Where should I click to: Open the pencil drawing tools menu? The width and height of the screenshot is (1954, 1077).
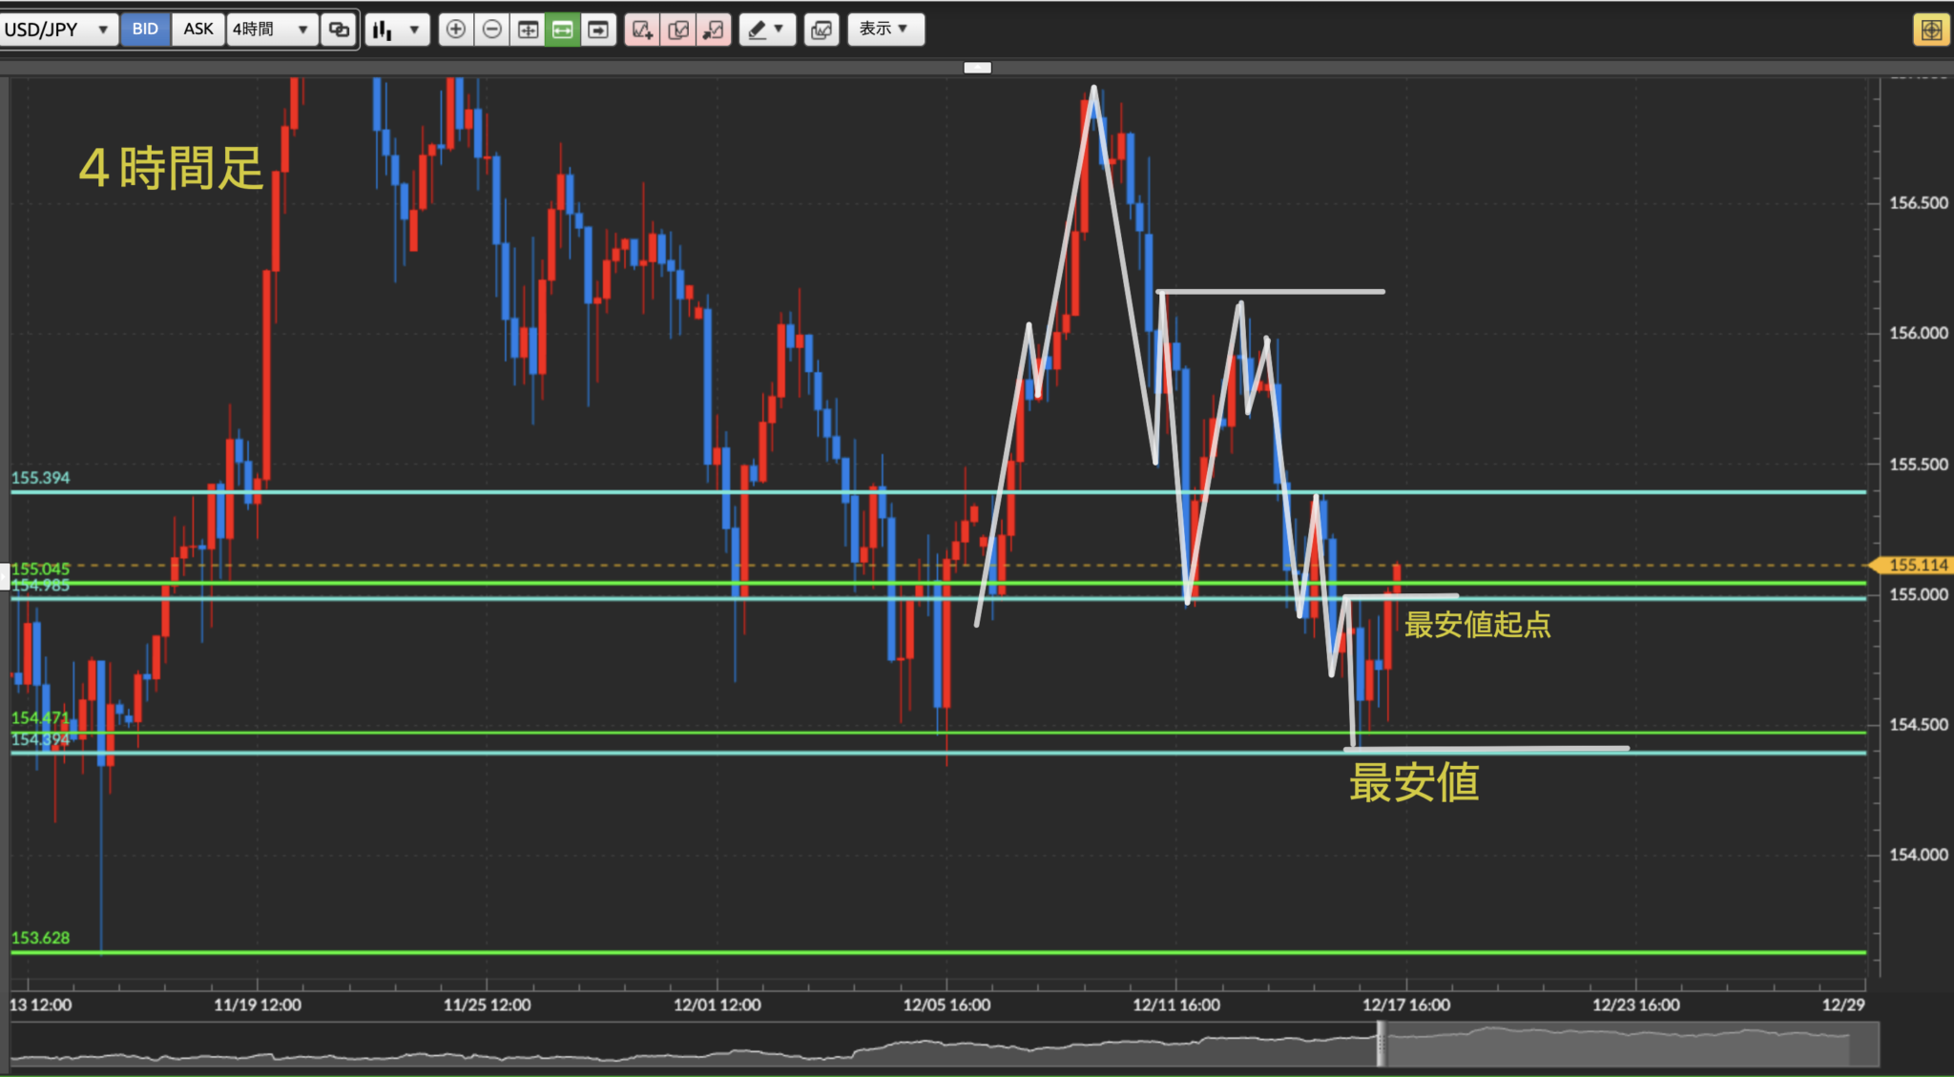766,30
